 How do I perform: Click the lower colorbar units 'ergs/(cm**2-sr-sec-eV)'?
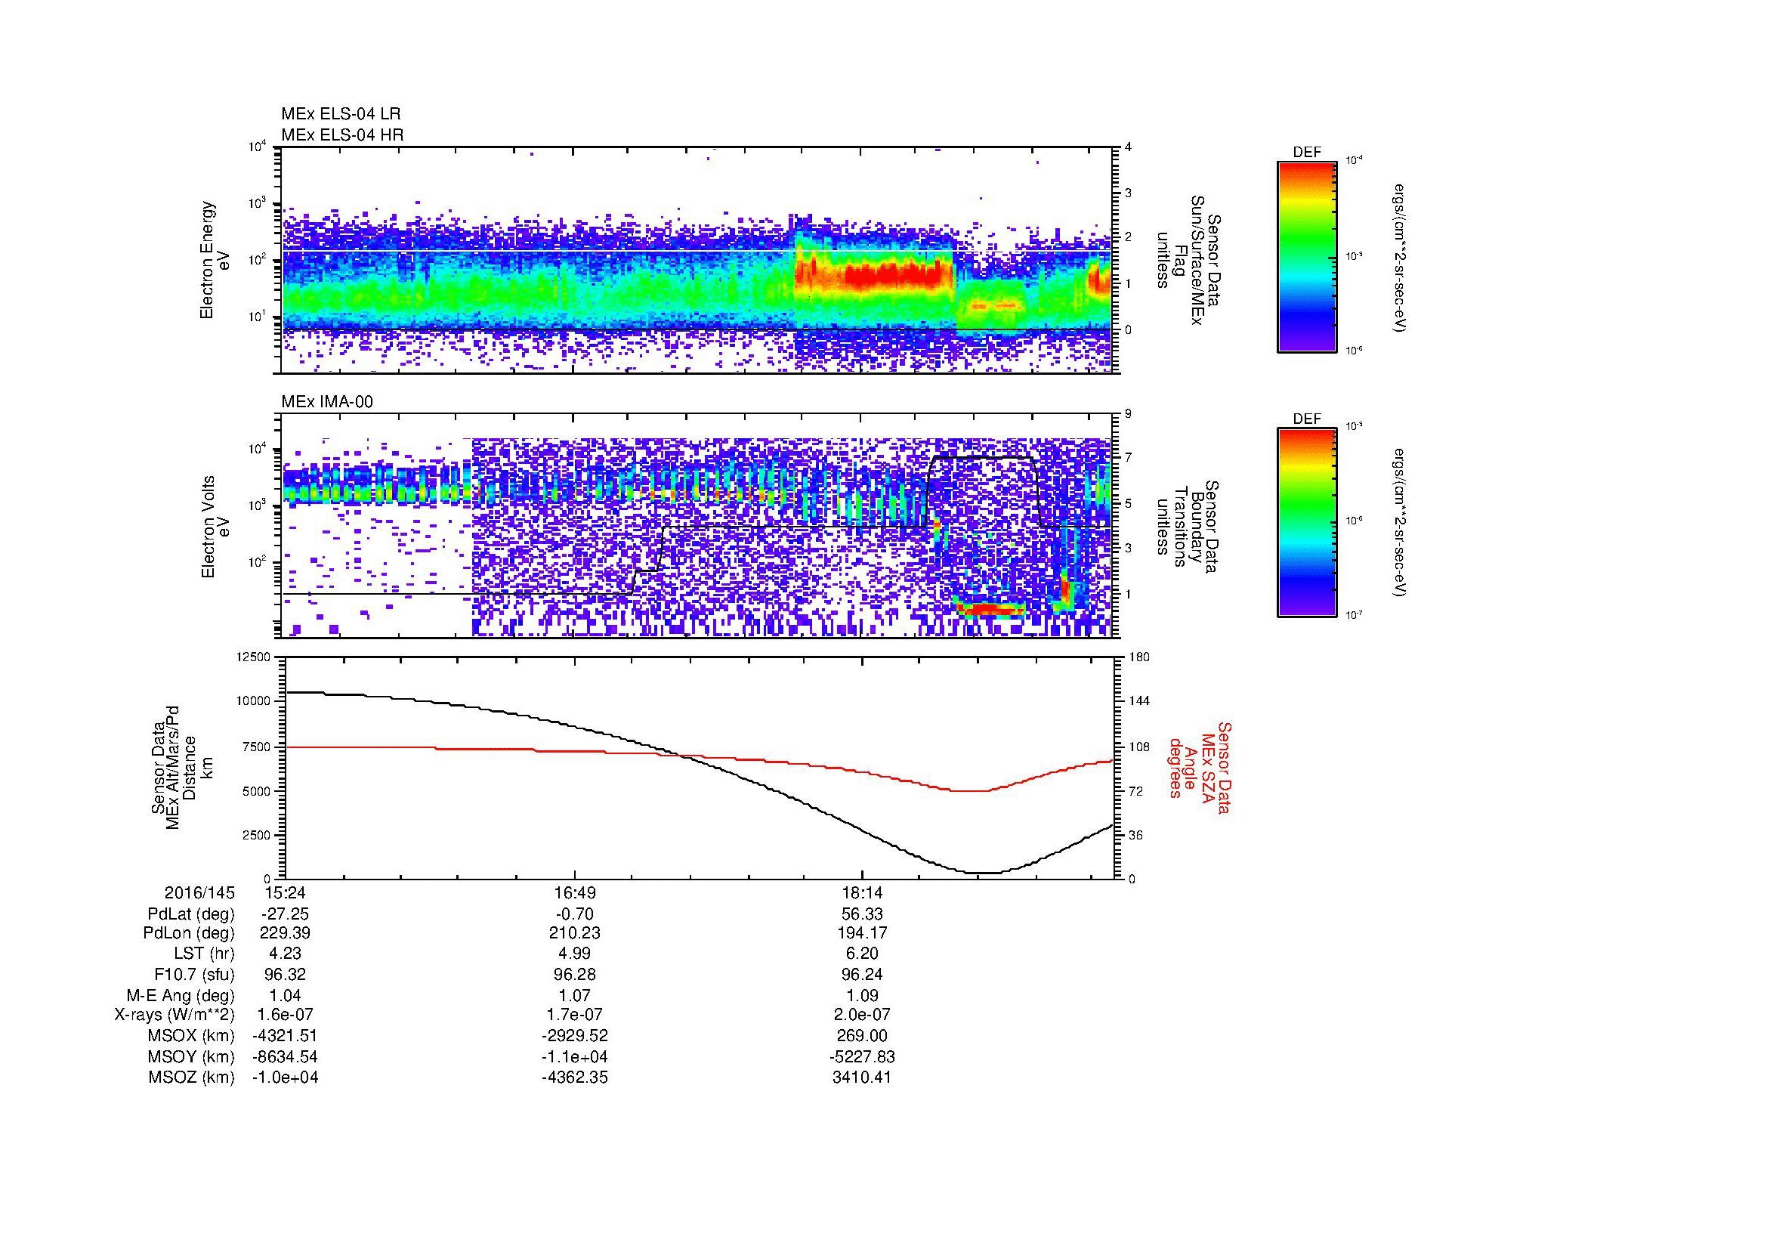pyautogui.click(x=1400, y=523)
